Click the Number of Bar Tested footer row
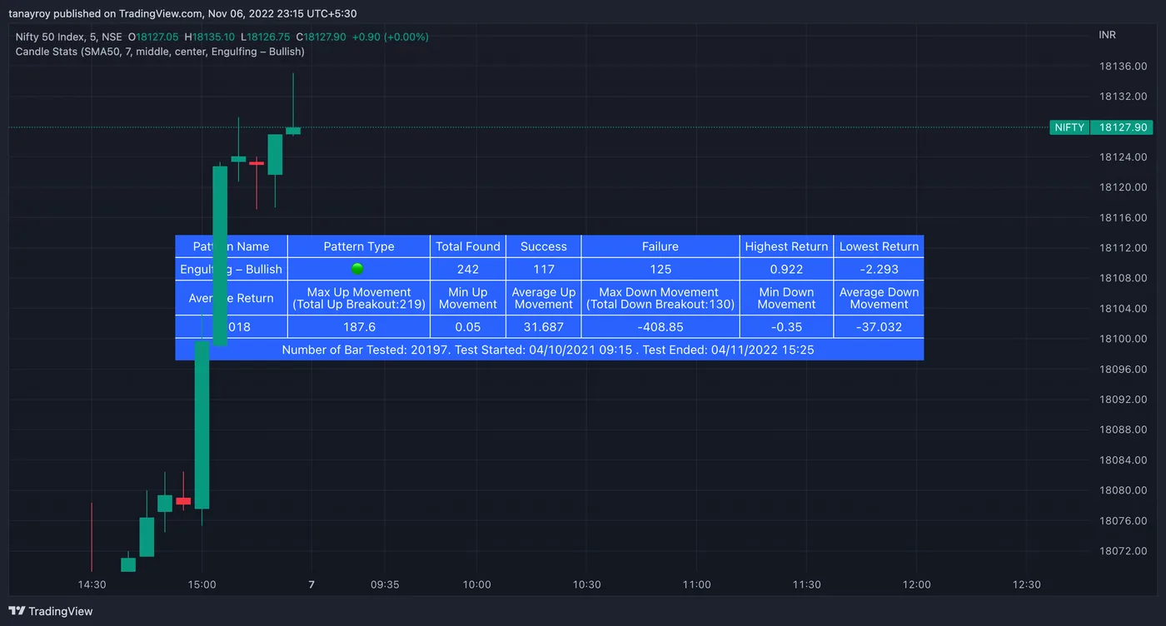This screenshot has height=626, width=1166. click(x=549, y=350)
